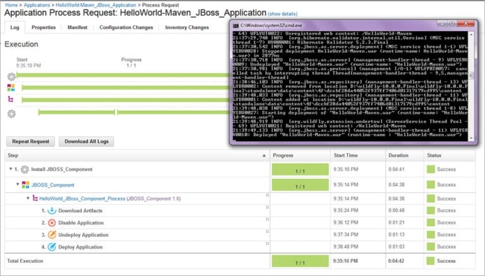Click the Disable Application red X icon
This screenshot has width=485, height=276.
click(52, 222)
